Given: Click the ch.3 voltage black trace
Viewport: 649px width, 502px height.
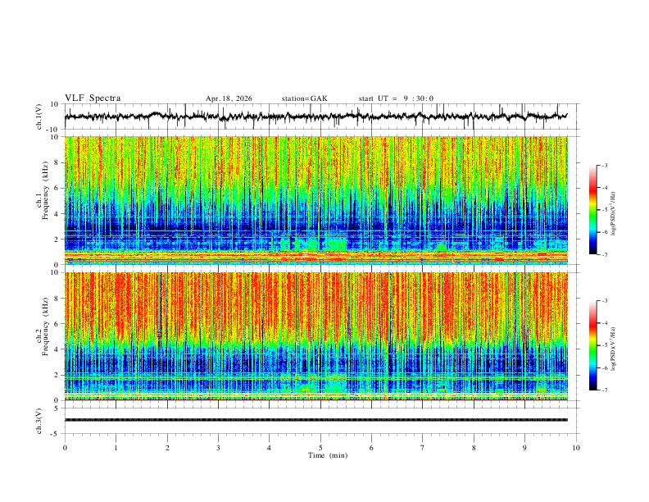Looking at the screenshot, I should (x=315, y=420).
